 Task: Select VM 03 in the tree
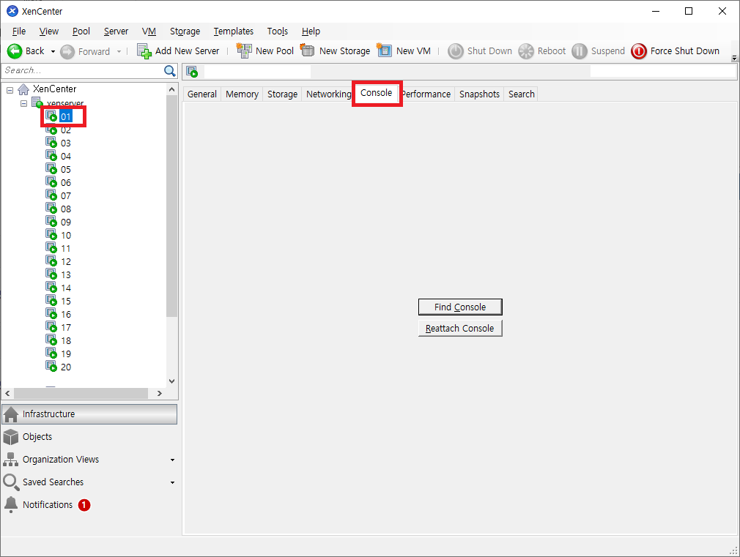coord(66,143)
